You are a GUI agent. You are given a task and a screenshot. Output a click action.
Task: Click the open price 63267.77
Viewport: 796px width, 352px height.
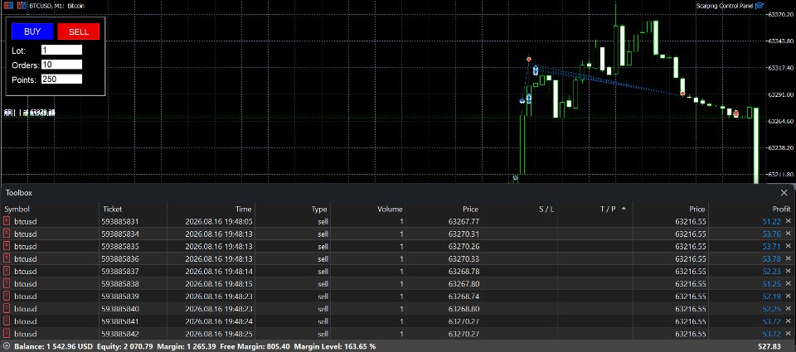(x=464, y=221)
